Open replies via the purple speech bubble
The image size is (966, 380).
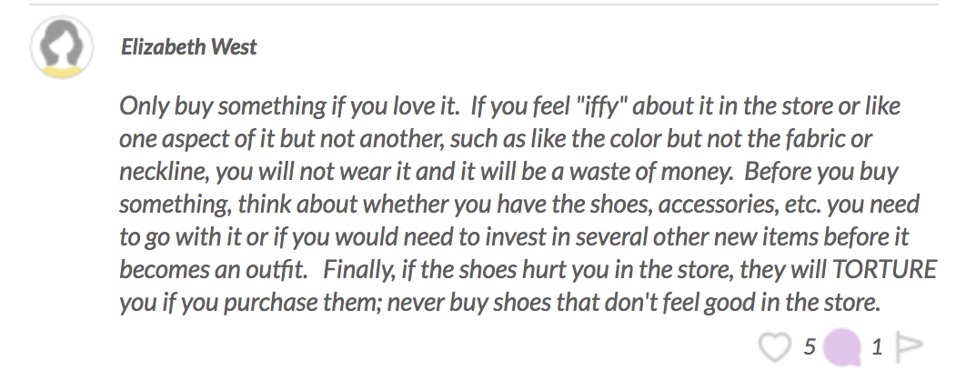(841, 346)
